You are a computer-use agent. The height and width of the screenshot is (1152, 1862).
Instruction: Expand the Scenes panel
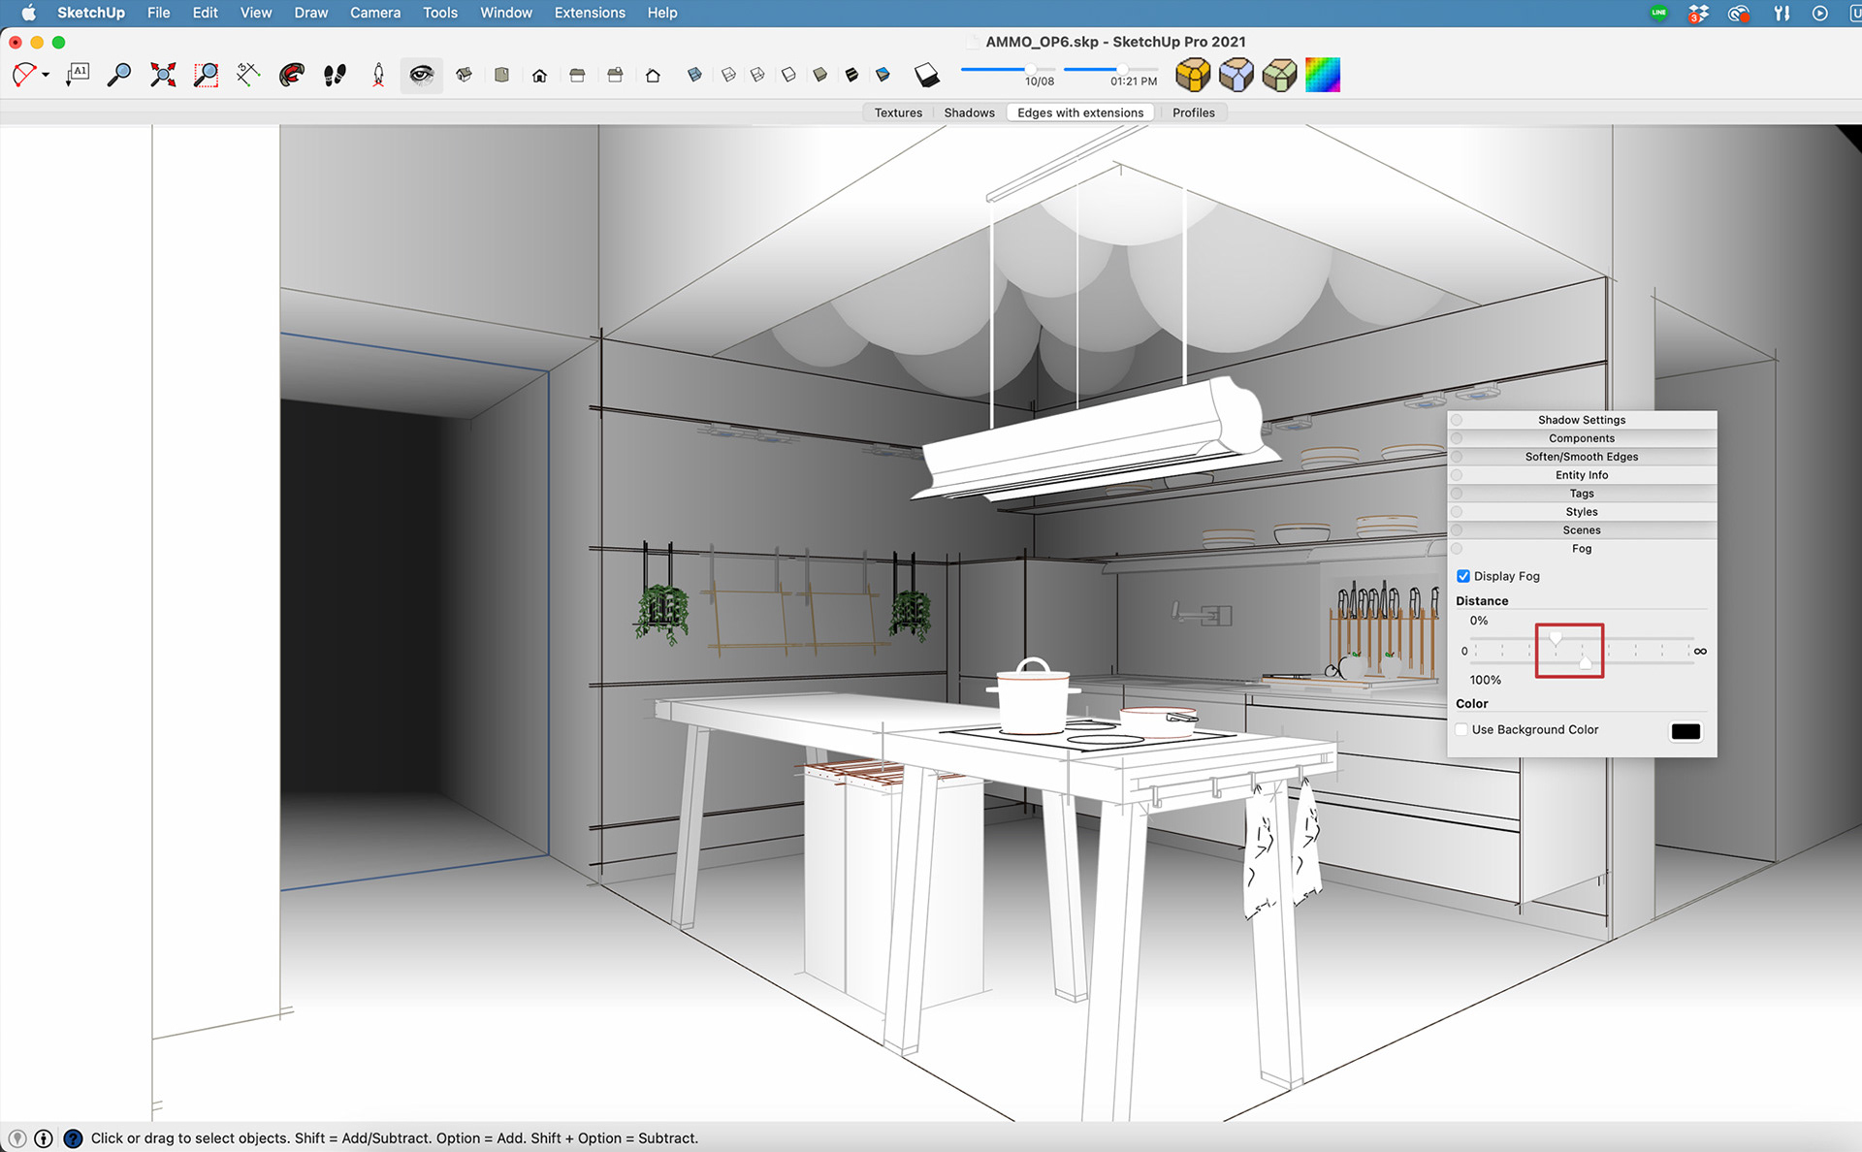pyautogui.click(x=1582, y=530)
